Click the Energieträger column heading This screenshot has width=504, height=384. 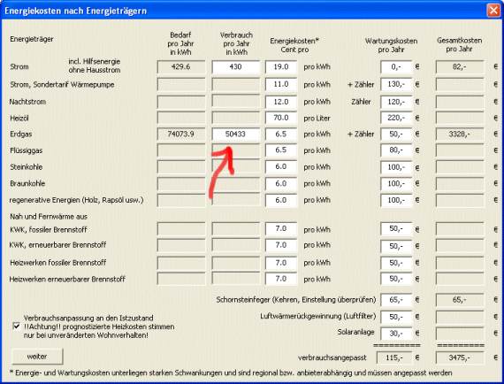pos(32,39)
